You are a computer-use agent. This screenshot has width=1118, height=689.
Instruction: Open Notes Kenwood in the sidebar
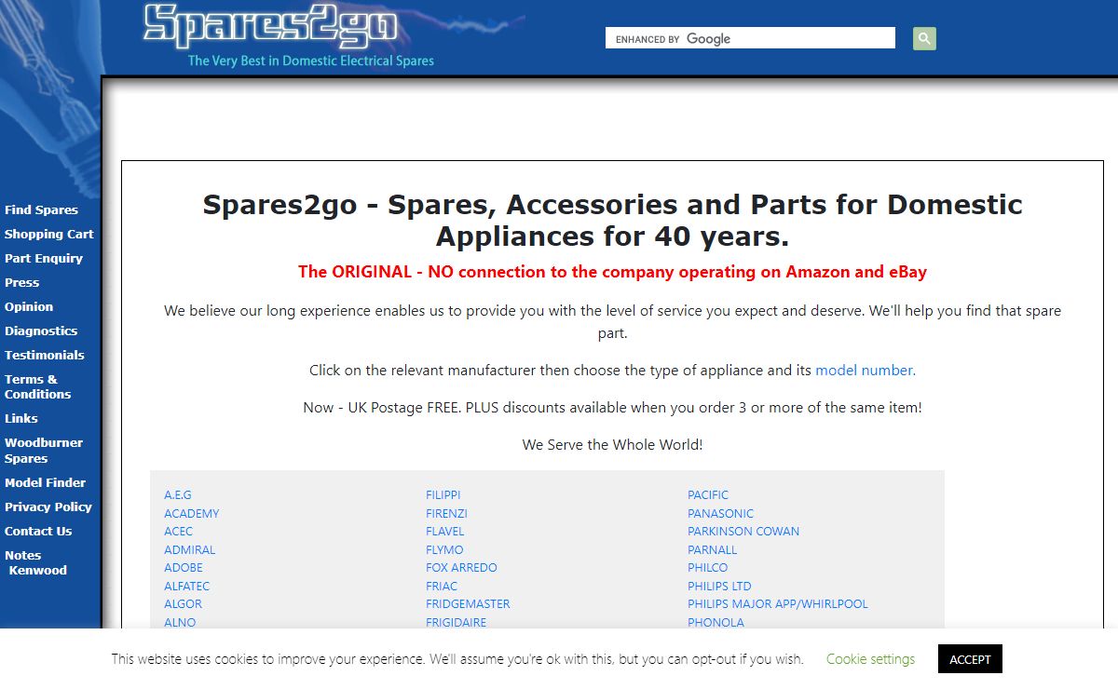(35, 563)
